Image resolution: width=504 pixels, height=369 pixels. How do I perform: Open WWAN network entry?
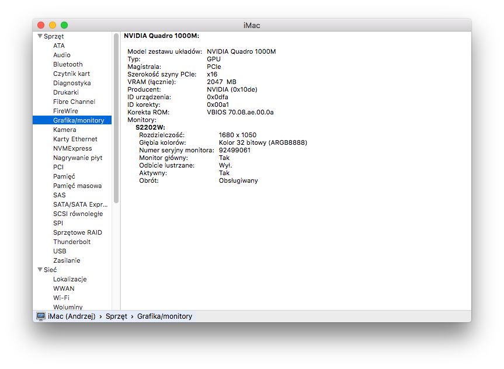64,288
